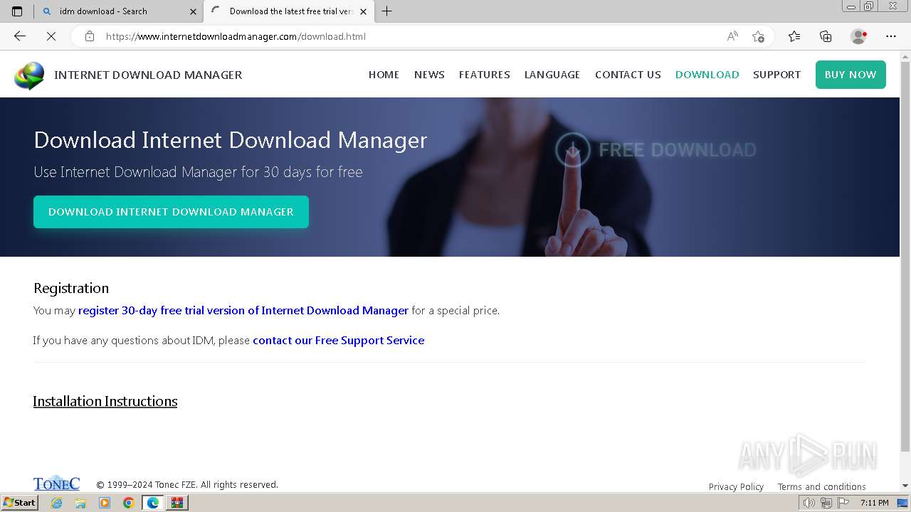
Task: Click the page vertical scrollbar thumb
Action: coord(905,256)
